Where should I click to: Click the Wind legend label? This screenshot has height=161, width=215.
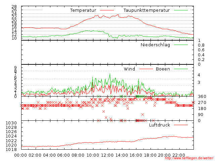pos(129,69)
